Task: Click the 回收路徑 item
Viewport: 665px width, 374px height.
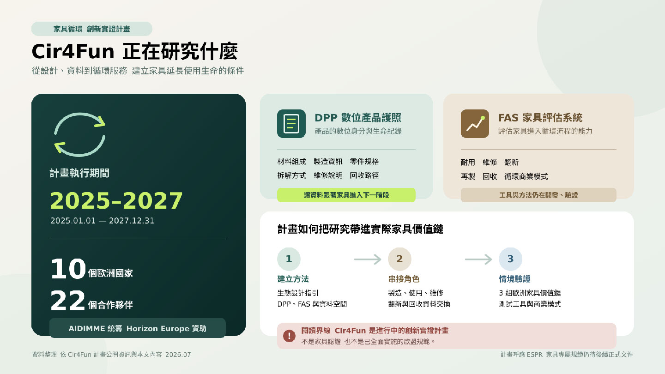Action: point(364,175)
